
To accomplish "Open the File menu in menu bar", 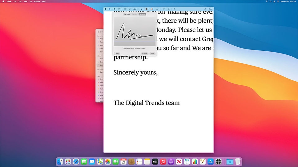I will pos(15,1).
